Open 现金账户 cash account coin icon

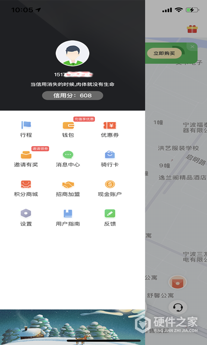110,184
